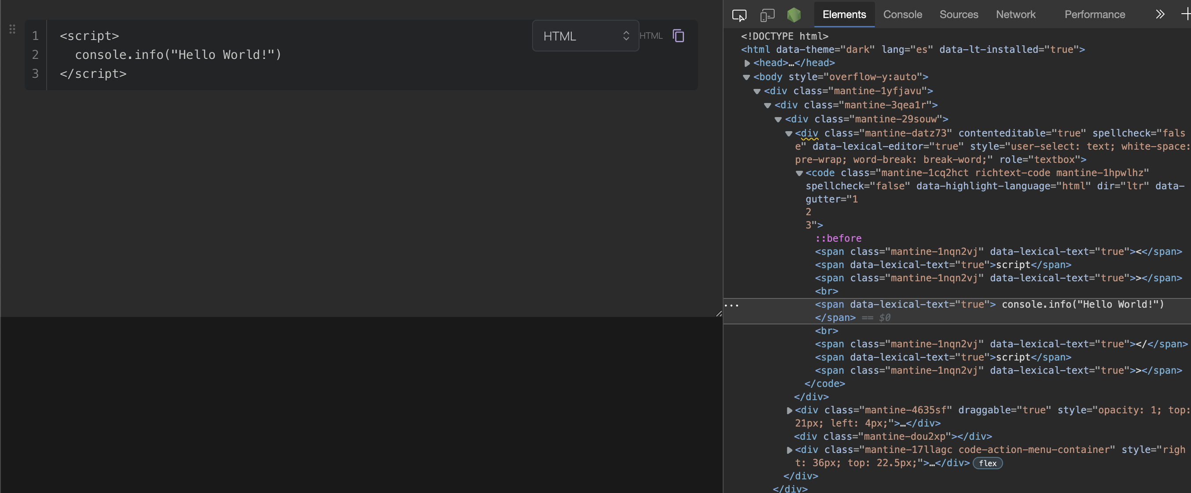Toggle the ::before pseudo-element entry
This screenshot has height=493, width=1191.
pyautogui.click(x=838, y=238)
